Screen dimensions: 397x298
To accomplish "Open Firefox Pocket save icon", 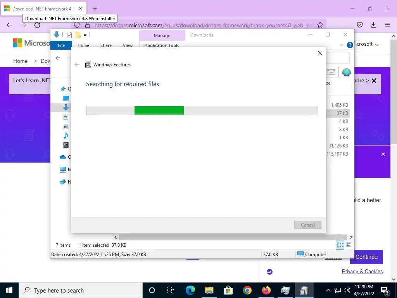I will coord(359,25).
